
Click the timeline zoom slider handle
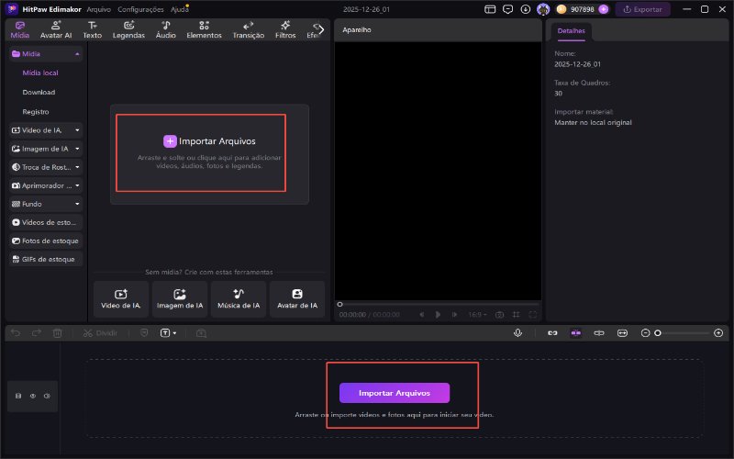[657, 332]
